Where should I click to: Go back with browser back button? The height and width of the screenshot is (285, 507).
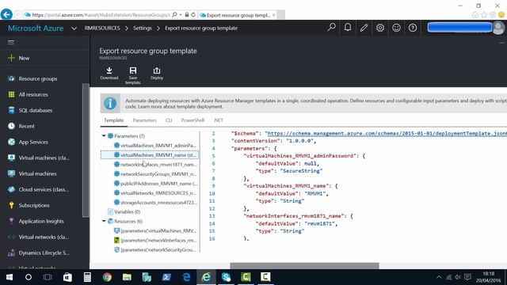click(x=6, y=14)
